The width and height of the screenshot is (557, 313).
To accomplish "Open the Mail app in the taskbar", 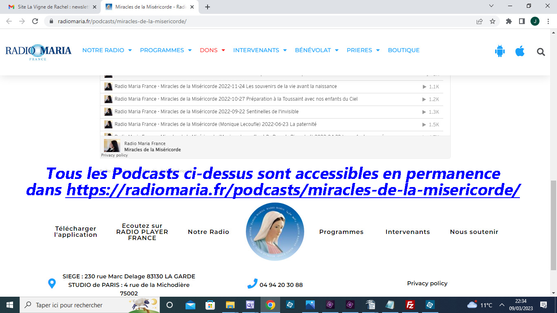I will (190, 305).
